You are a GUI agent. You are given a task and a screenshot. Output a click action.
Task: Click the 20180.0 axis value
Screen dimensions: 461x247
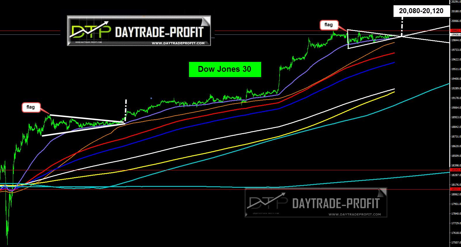[x=456, y=11]
